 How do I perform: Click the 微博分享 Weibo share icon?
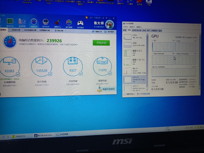point(93,32)
